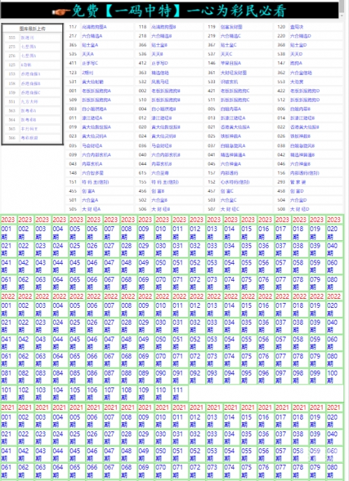Select the 天天C link numbered 537
This screenshot has height=481, width=349.
point(226,54)
